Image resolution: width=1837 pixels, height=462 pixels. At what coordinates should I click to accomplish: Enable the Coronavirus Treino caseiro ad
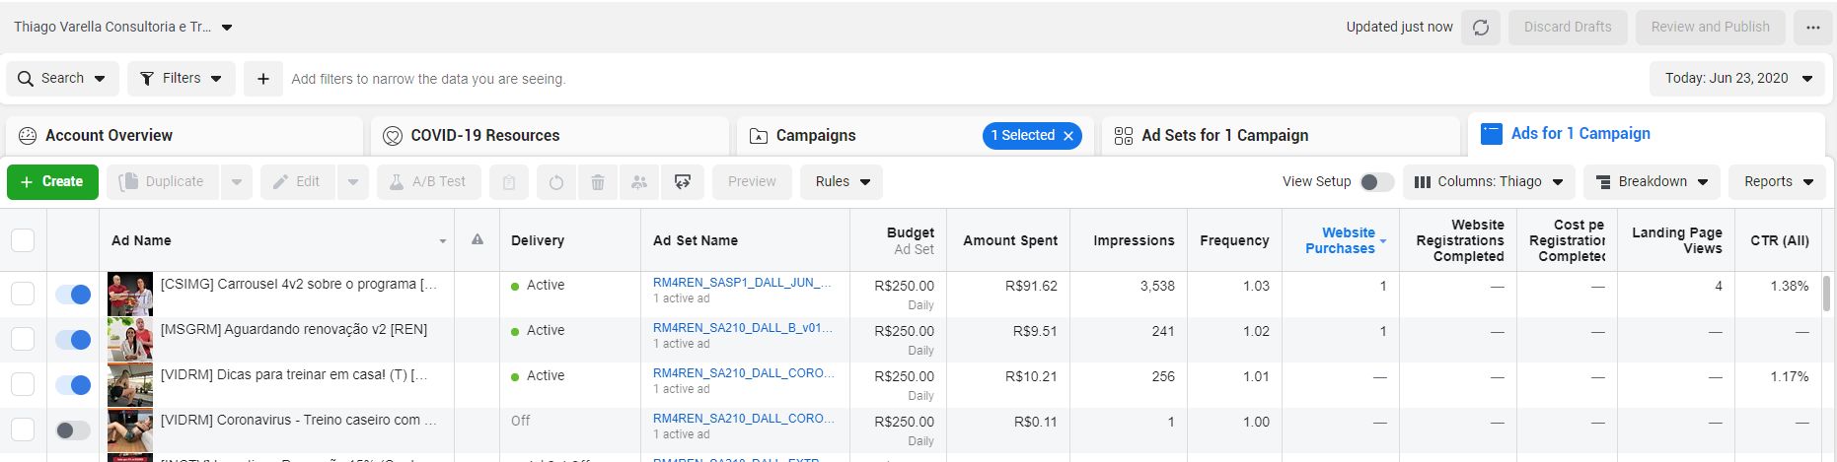(x=73, y=430)
